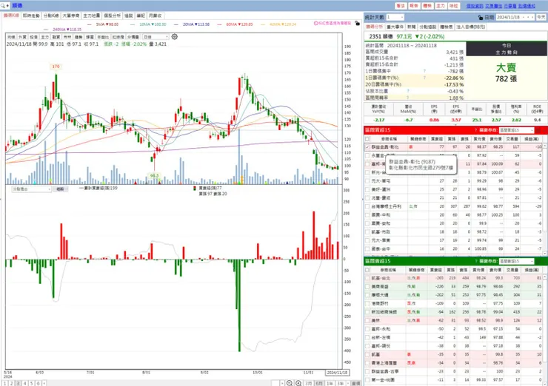Image resolution: width=548 pixels, height=386 pixels.
Task: Switch to the 分點K線 tab
Action: [x=51, y=16]
